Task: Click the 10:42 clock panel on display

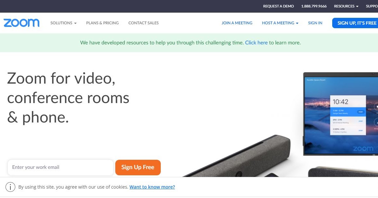Action: tap(348, 115)
